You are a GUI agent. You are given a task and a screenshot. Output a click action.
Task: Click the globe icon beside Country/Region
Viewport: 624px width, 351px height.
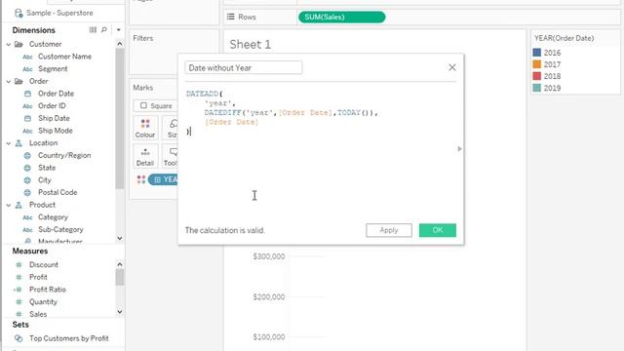27,156
